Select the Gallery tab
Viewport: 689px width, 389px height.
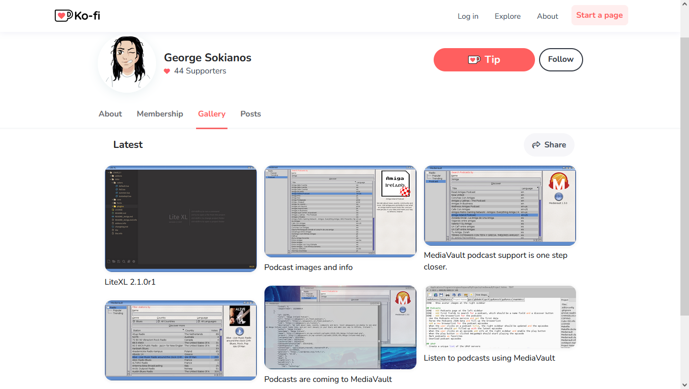[212, 114]
